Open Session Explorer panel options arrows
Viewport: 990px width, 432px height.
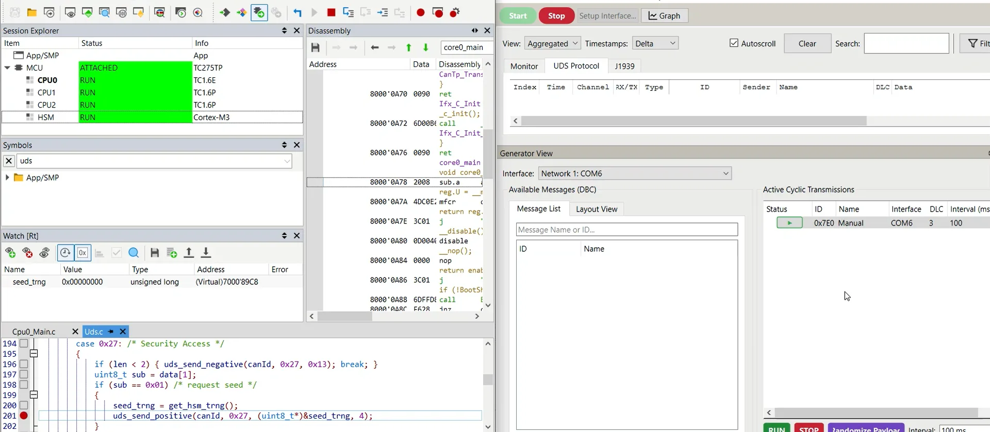click(284, 31)
